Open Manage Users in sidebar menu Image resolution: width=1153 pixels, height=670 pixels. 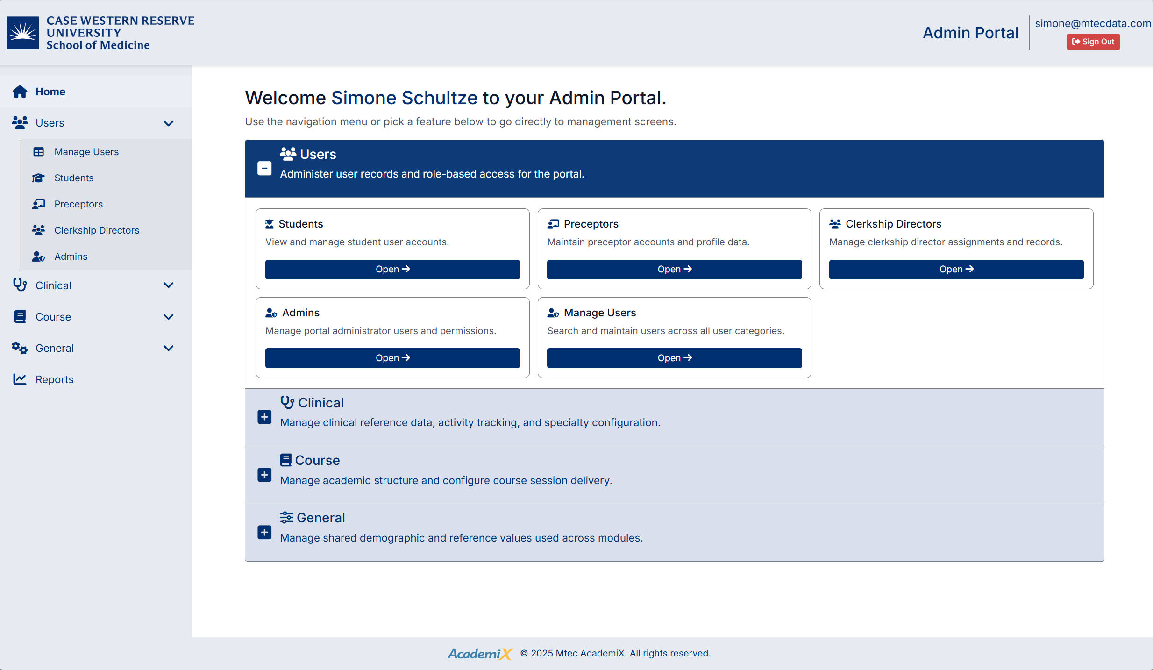(86, 152)
